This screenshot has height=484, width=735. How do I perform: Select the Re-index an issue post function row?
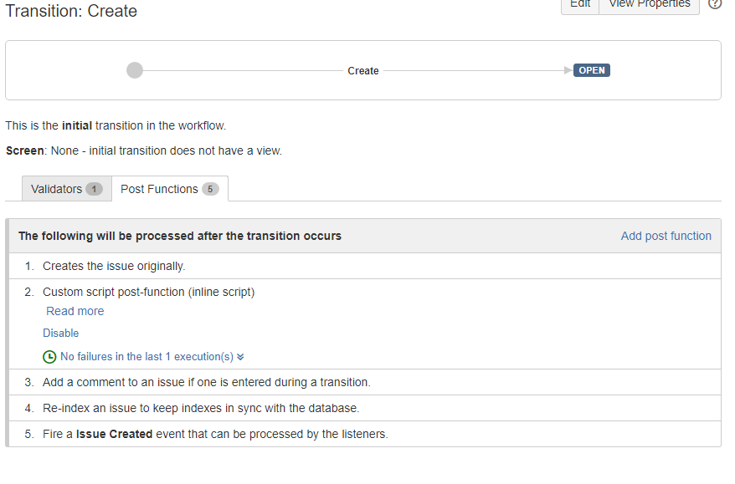point(365,408)
